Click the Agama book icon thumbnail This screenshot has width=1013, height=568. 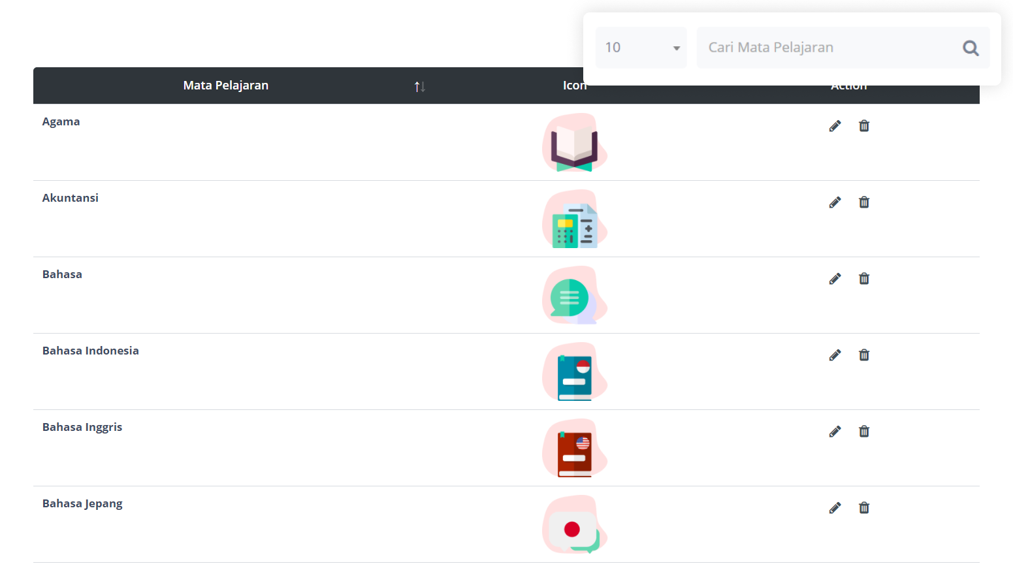pyautogui.click(x=574, y=142)
